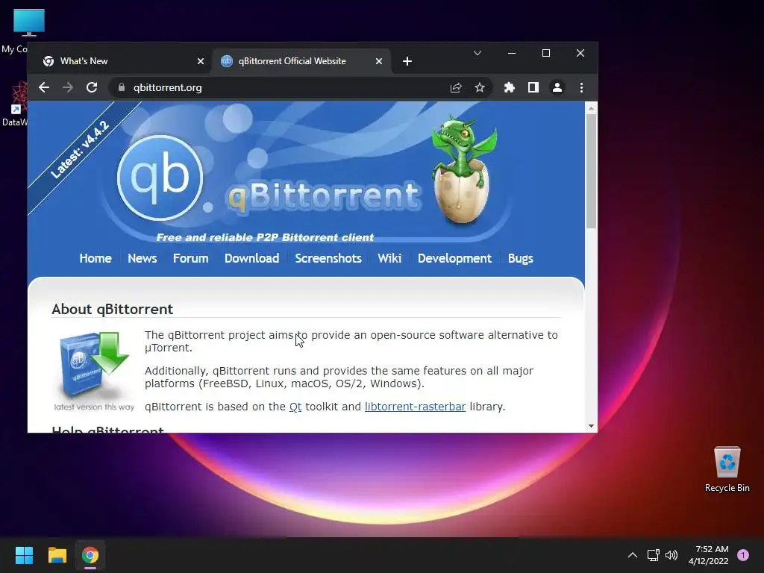
Task: Open File Explorer from the taskbar
Action: coord(57,555)
